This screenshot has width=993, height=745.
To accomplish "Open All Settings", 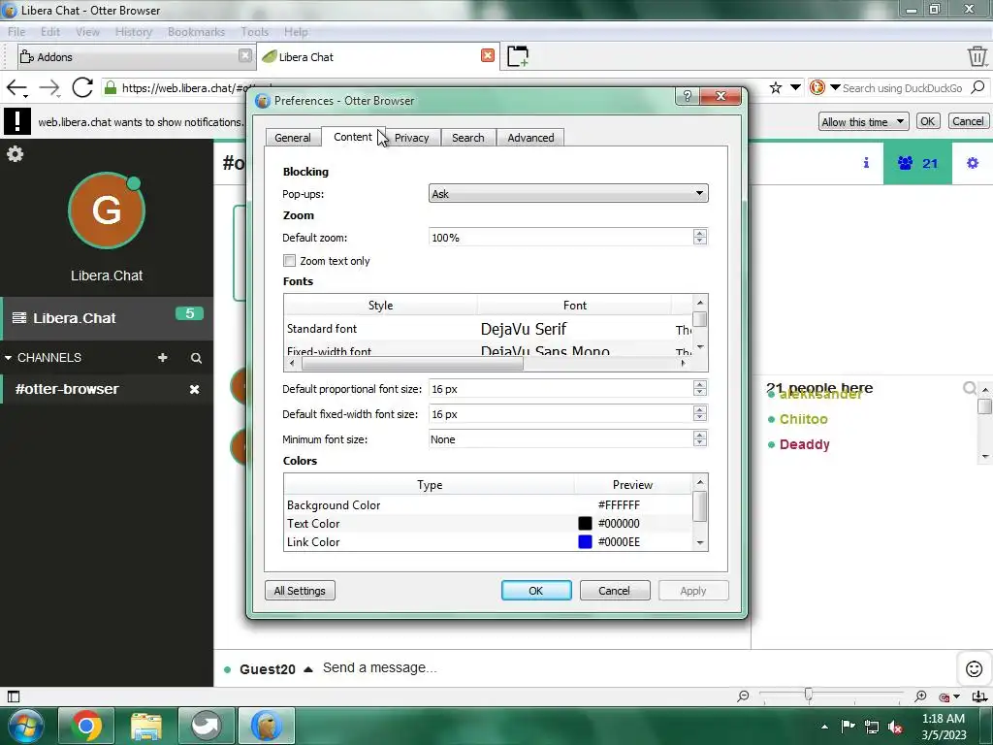I will pos(300,591).
